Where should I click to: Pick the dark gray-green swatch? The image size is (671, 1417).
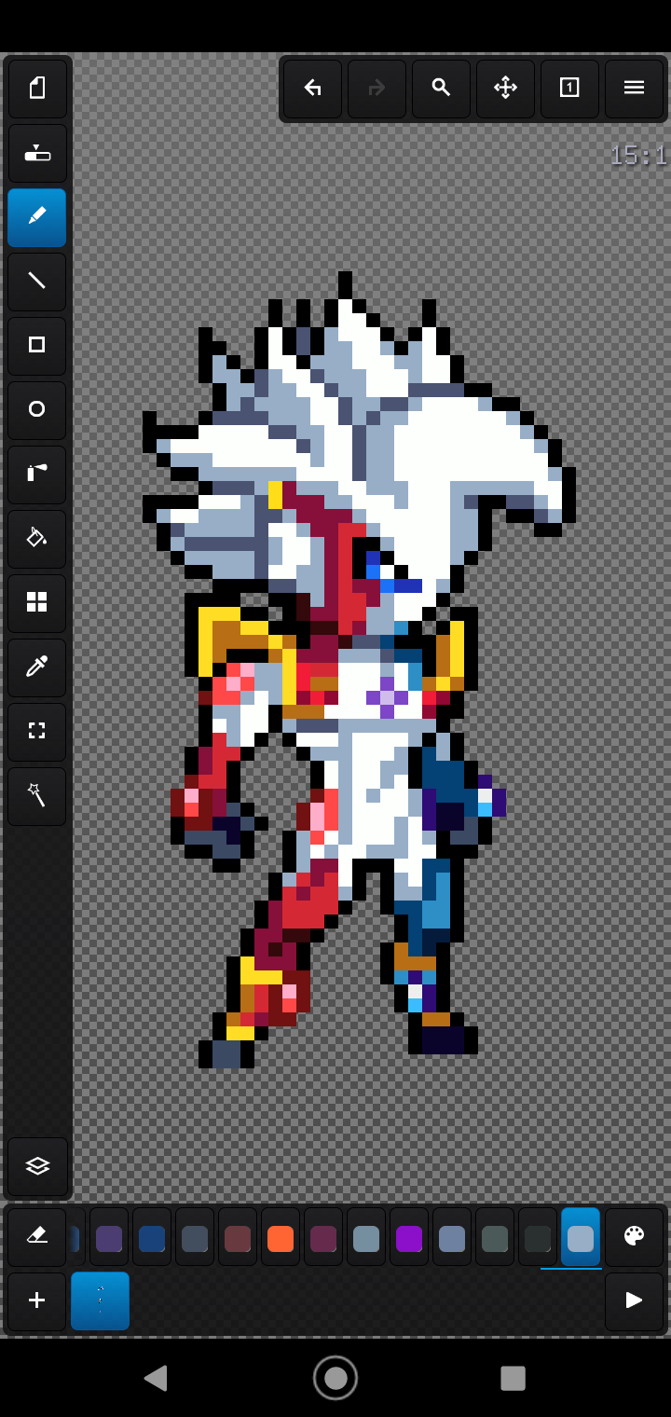(x=495, y=1238)
